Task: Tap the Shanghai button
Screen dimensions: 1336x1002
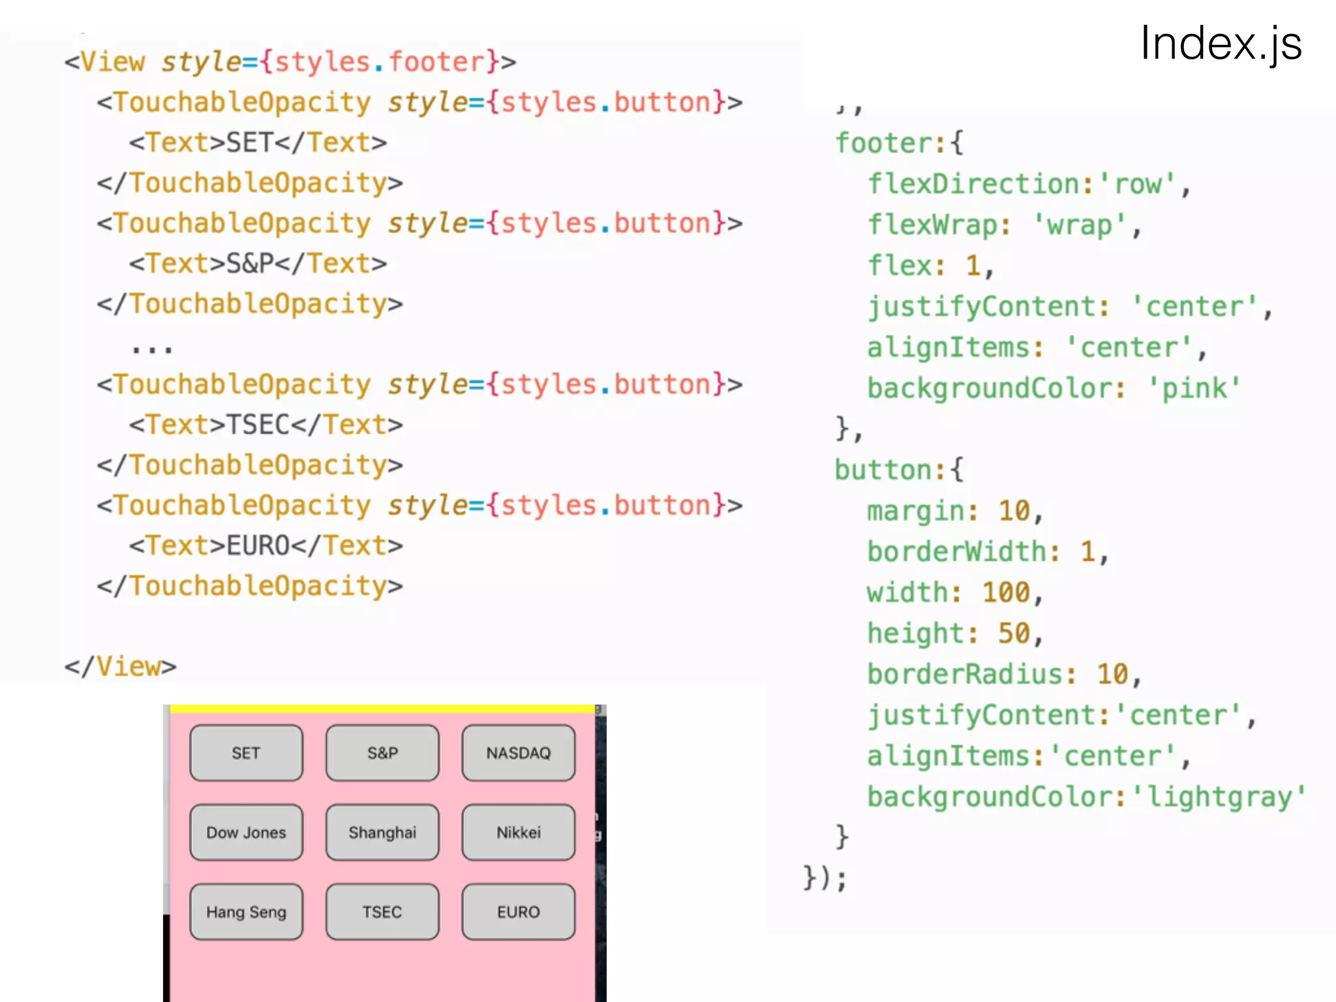Action: (382, 832)
